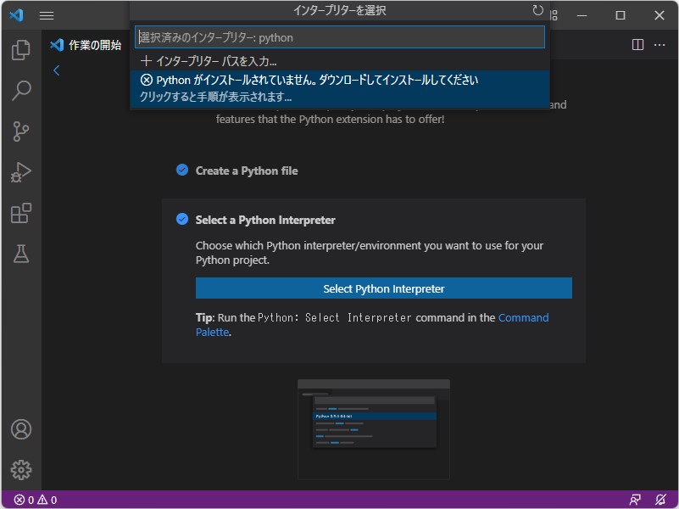Open the Extensions view
The height and width of the screenshot is (509, 679).
pyautogui.click(x=20, y=212)
